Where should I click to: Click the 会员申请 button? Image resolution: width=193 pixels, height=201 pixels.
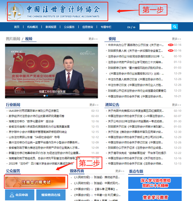[x=20, y=195]
